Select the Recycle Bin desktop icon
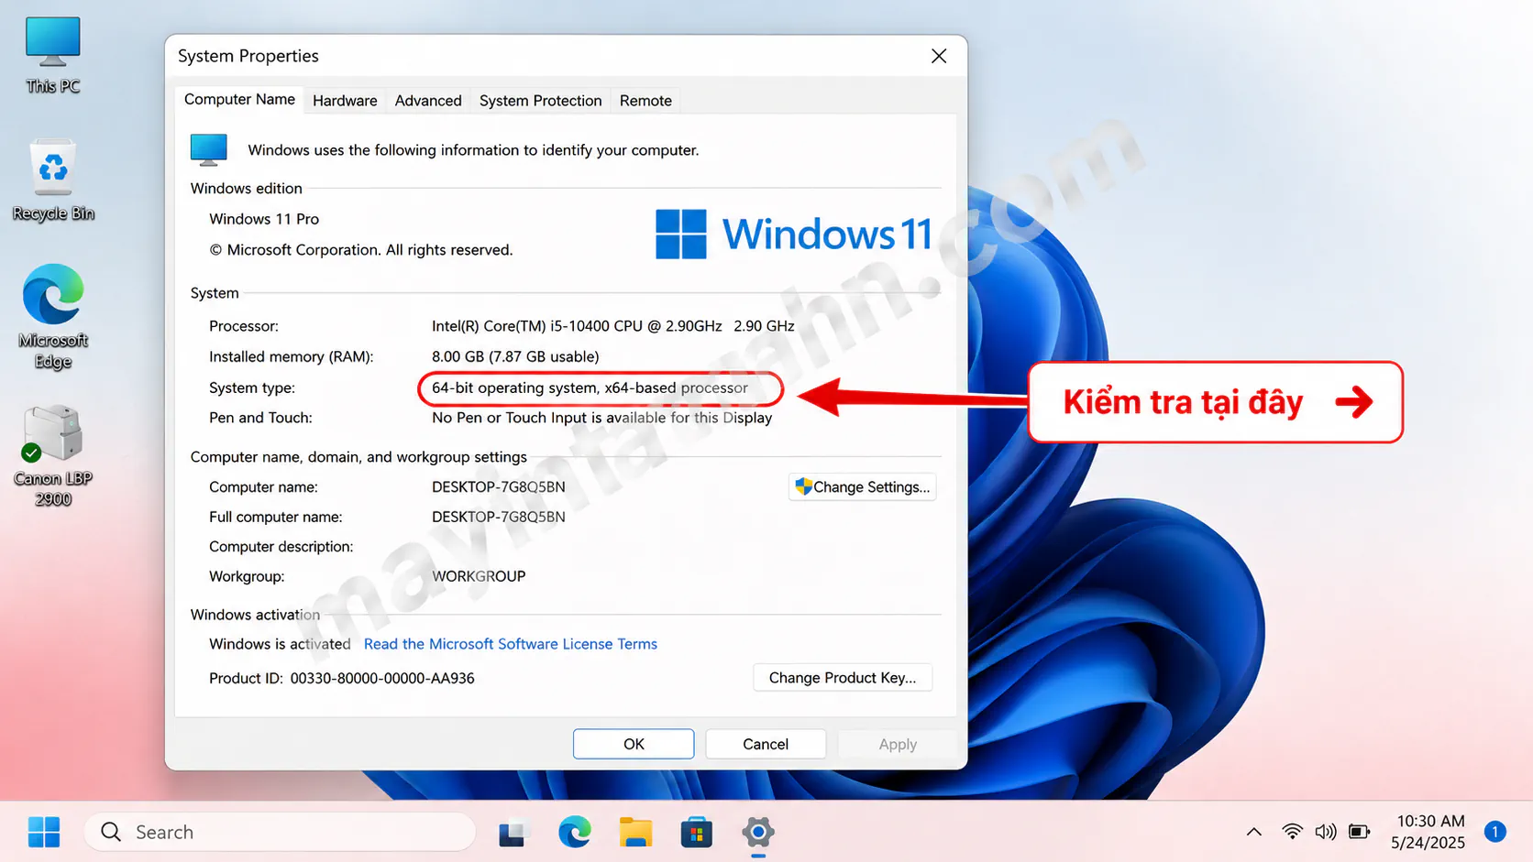Viewport: 1533px width, 862px height. coord(53,180)
